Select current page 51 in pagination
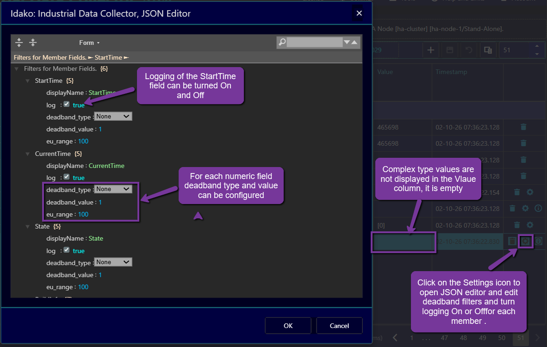The height and width of the screenshot is (347, 547). tap(521, 338)
